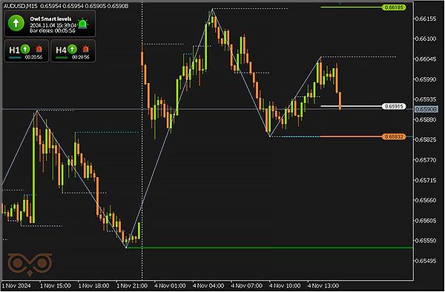Select the lime green line at 0.66185

coord(352,7)
